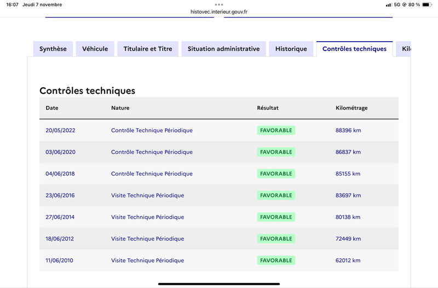Click the FAVORABLE badge for 18/06/2012
Viewport: 438px width, 288px height.
[x=276, y=239]
